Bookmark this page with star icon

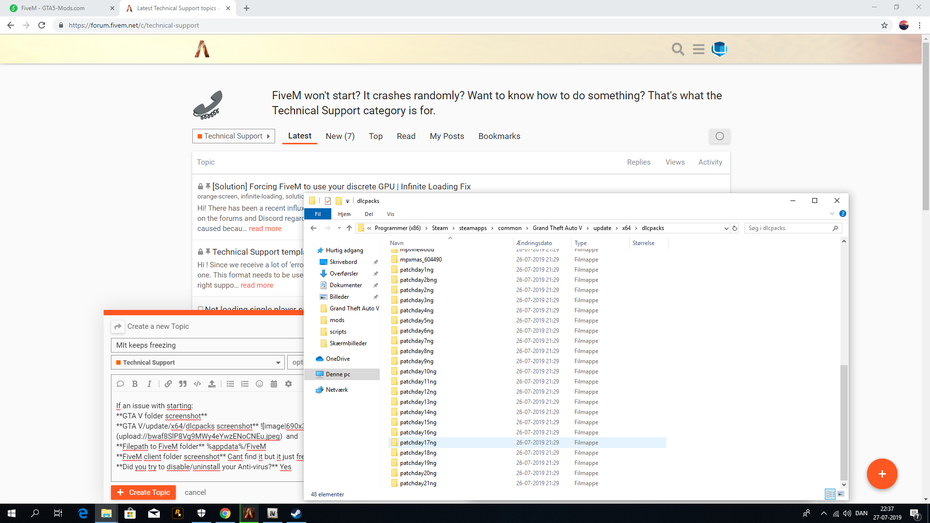(x=884, y=25)
